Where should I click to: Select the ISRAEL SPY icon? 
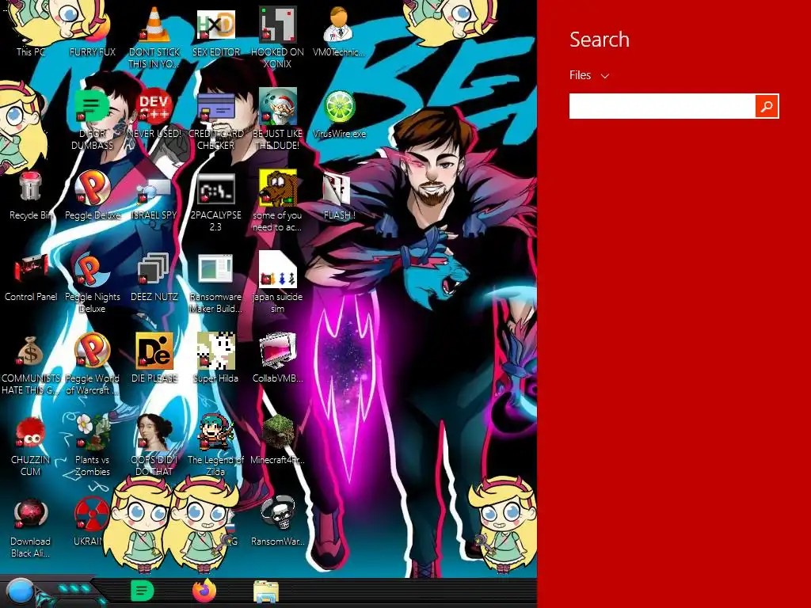[x=154, y=192]
